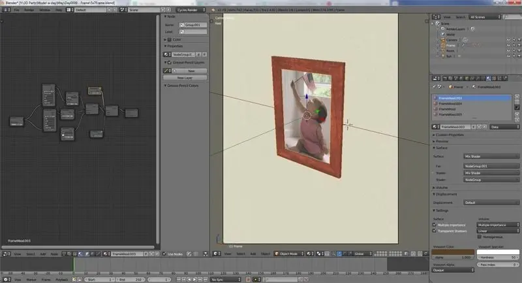Open the Help menu in top bar

[59, 10]
